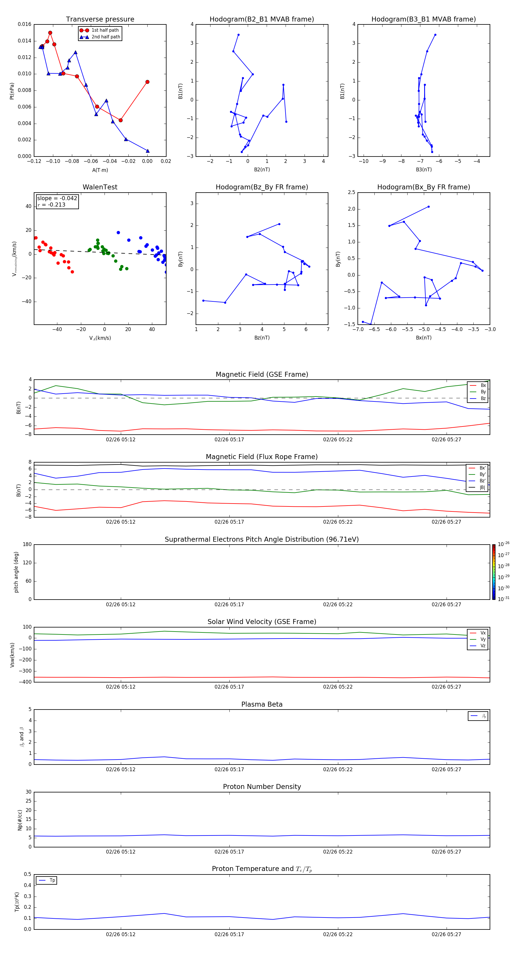
Task: Click the blue triangle at A=0.00 in Transverse pressure
Action: (x=148, y=151)
